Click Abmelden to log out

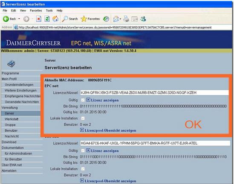click(9, 170)
